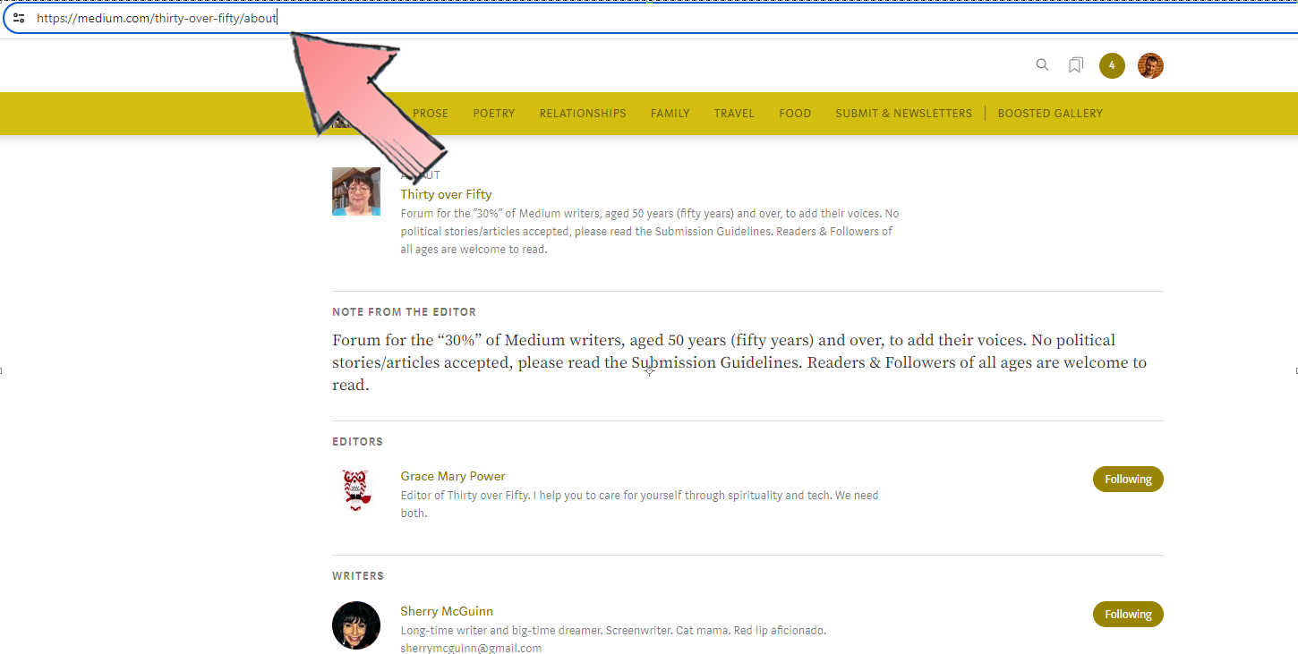Click the site info icon in address bar

pos(18,18)
